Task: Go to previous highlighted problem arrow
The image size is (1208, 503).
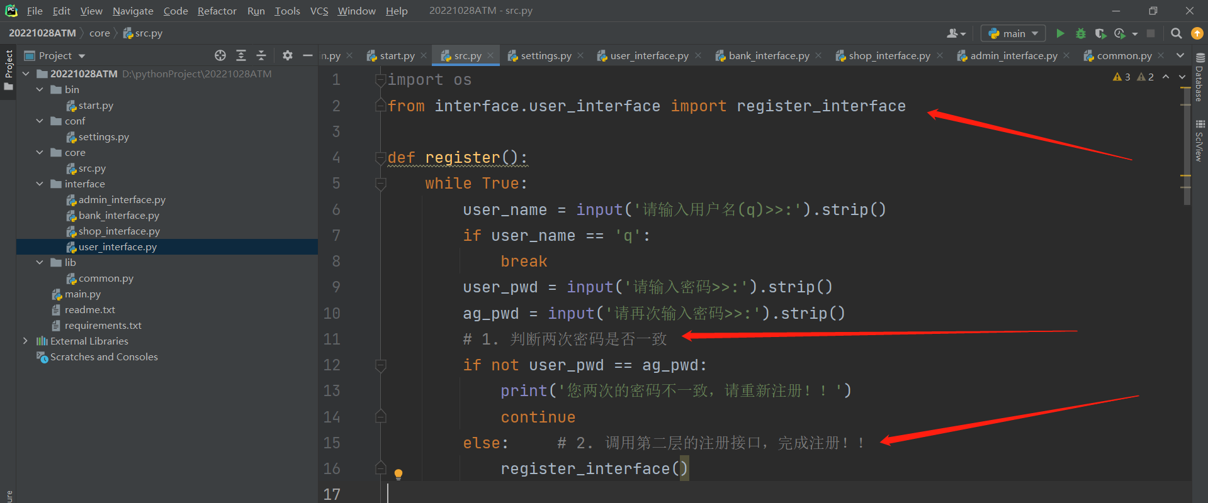Action: (x=1166, y=77)
